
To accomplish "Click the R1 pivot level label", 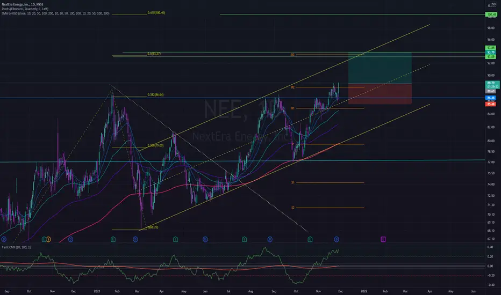I will coord(292,108).
